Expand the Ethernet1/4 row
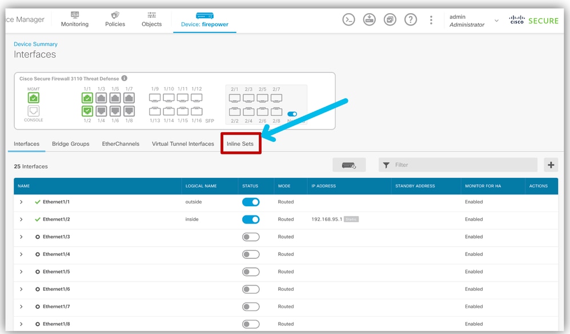 point(21,254)
